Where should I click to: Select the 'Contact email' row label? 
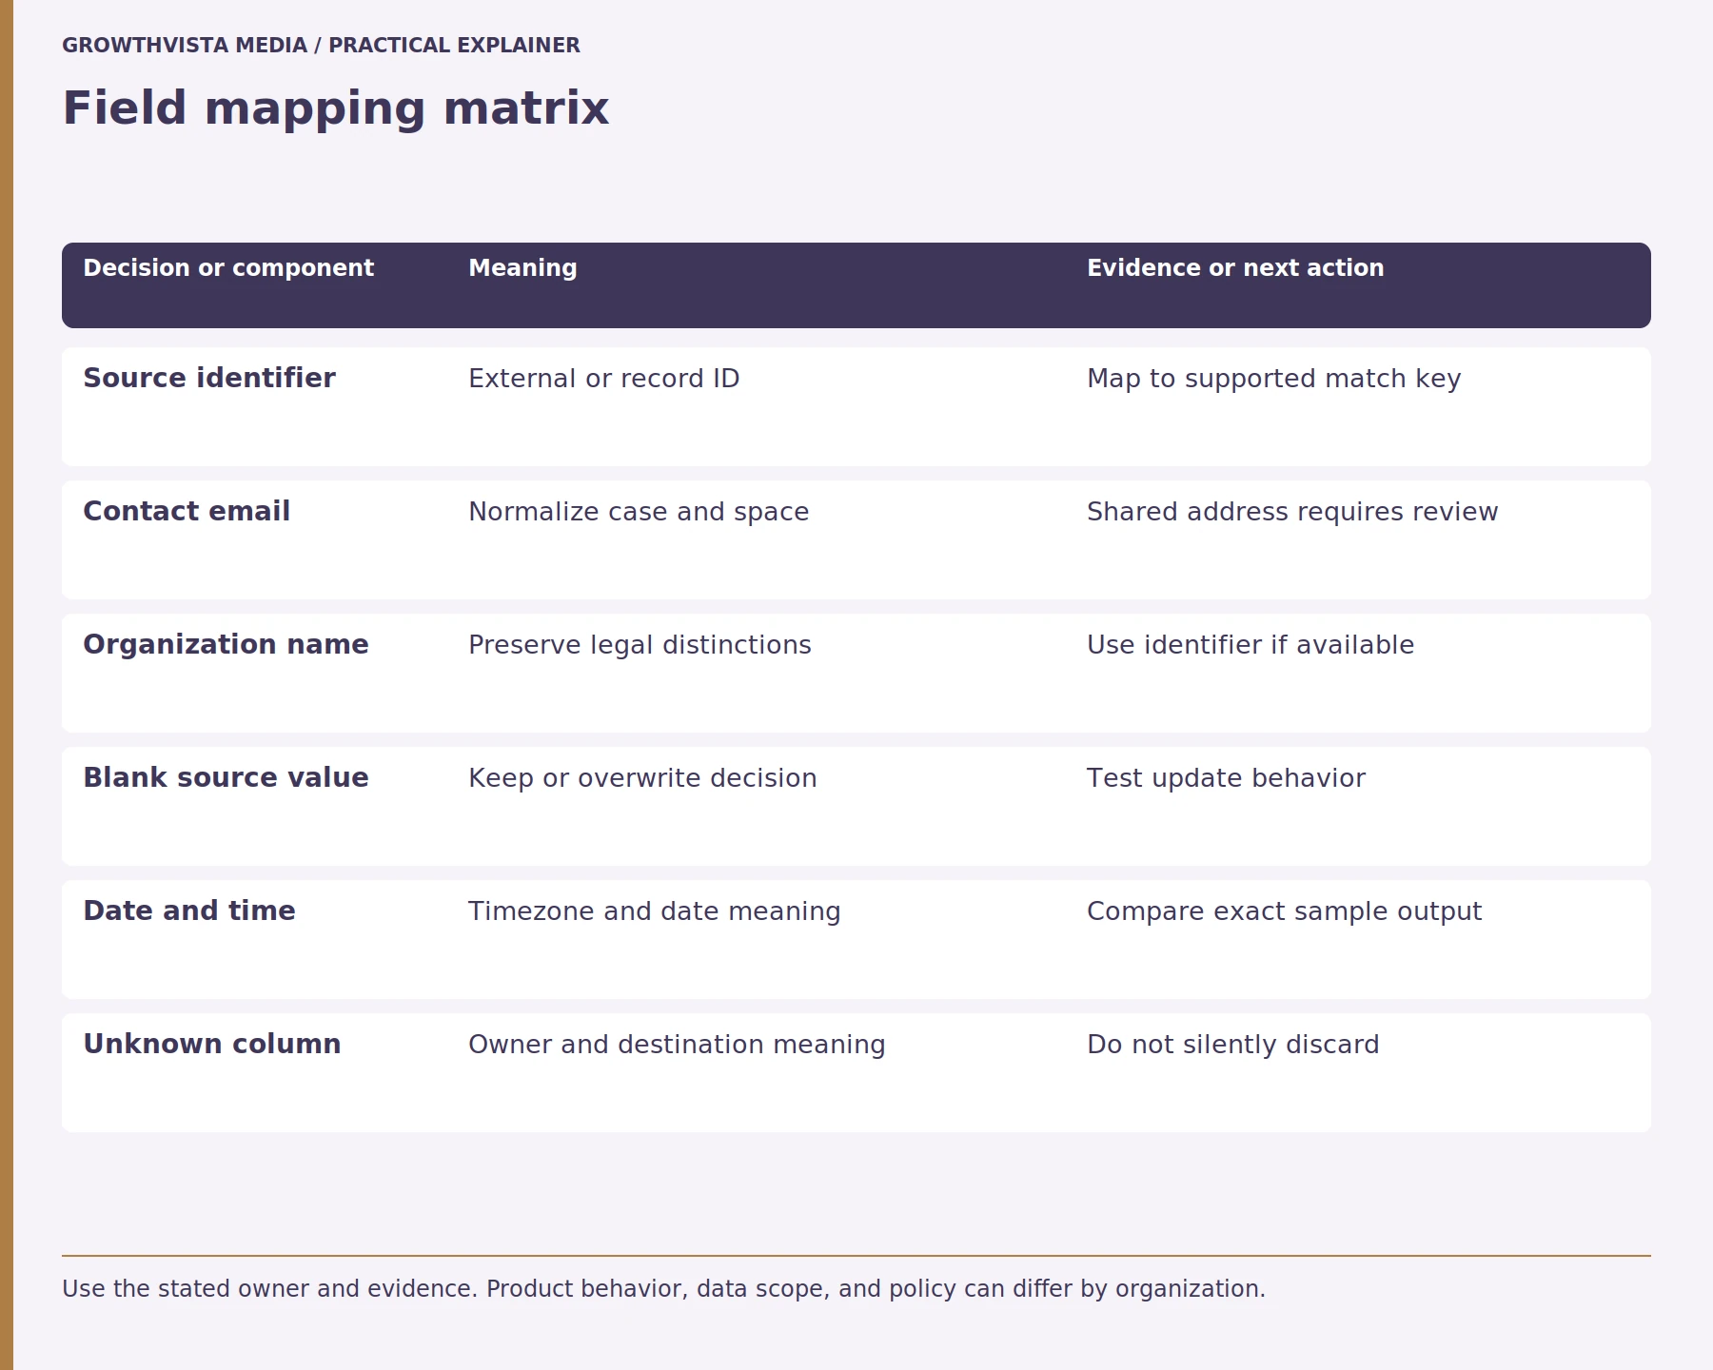click(x=187, y=512)
